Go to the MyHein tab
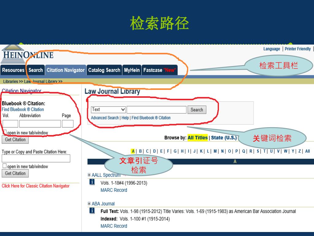The height and width of the screenshot is (236, 314). (132, 70)
